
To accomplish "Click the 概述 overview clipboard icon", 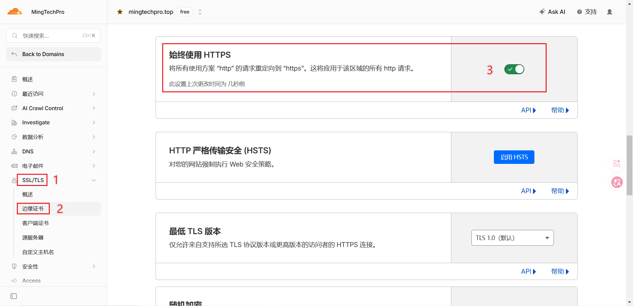I will 14,79.
